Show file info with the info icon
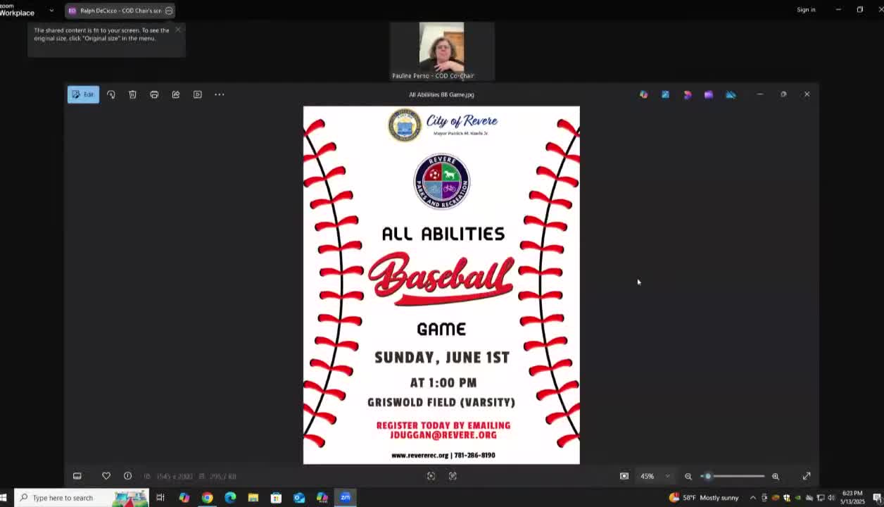Viewport: 884px width, 507px height. click(127, 476)
